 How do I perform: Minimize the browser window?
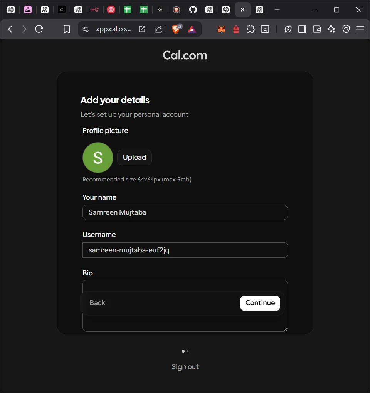coord(315,10)
